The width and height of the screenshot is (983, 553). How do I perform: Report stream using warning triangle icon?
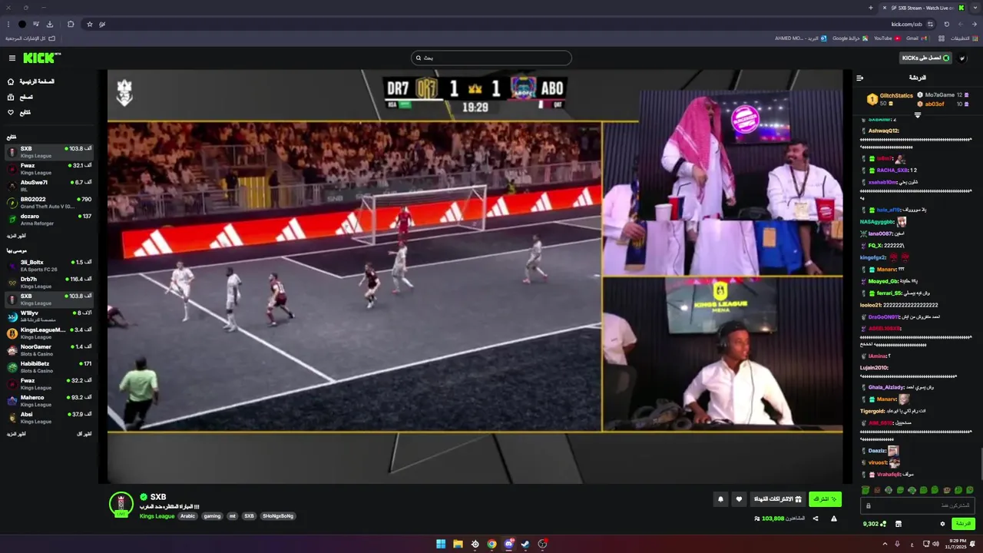[834, 518]
